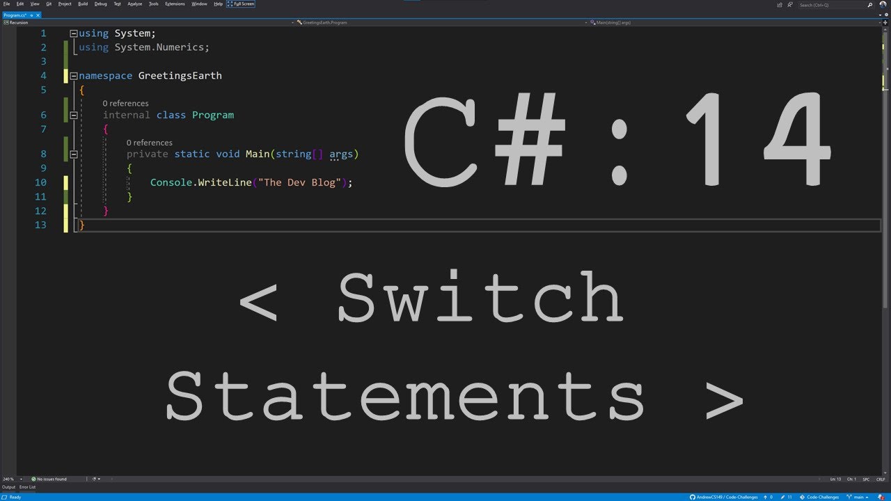Open the Analyze menu

[x=135, y=4]
